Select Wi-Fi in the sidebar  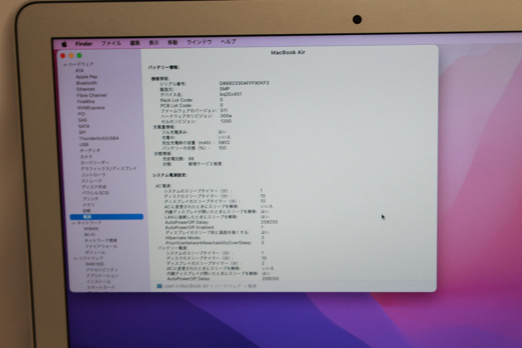[x=90, y=234]
